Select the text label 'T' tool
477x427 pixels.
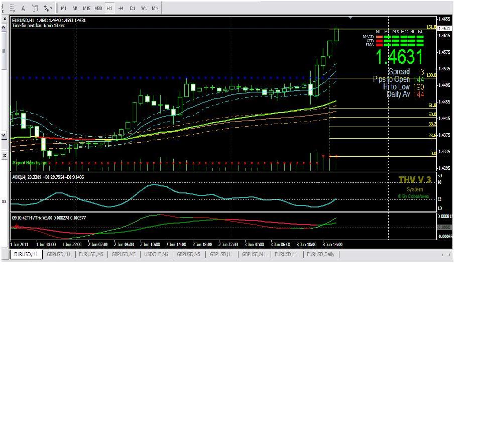point(35,9)
